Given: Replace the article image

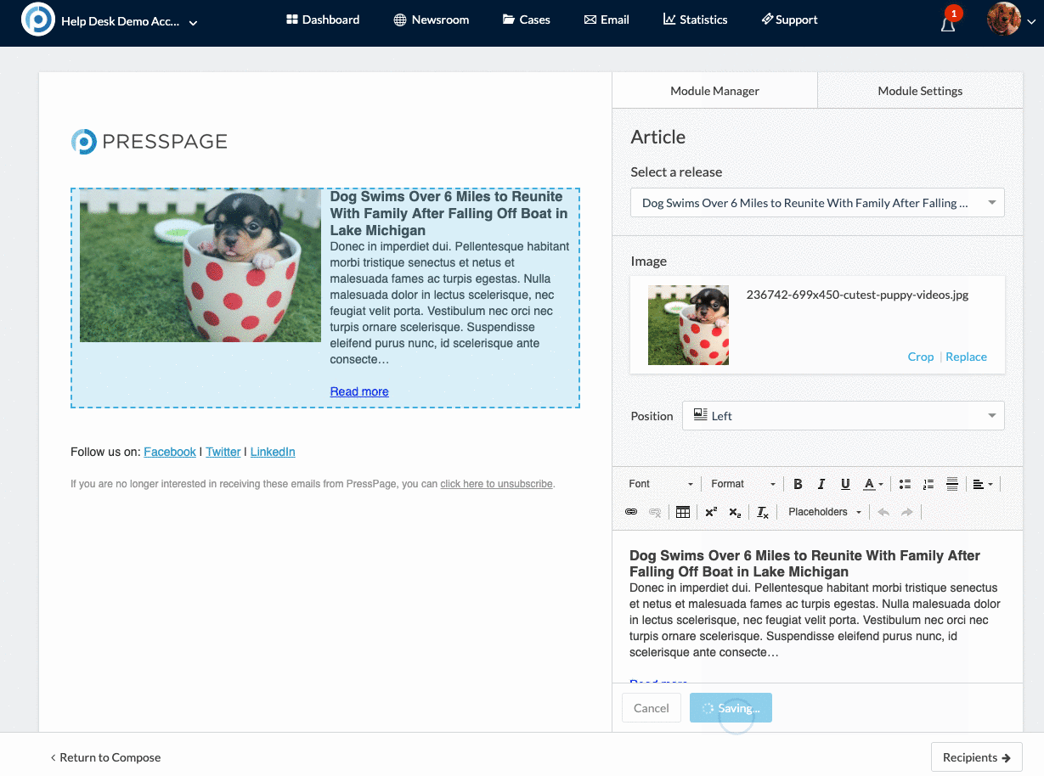Looking at the screenshot, I should point(966,357).
